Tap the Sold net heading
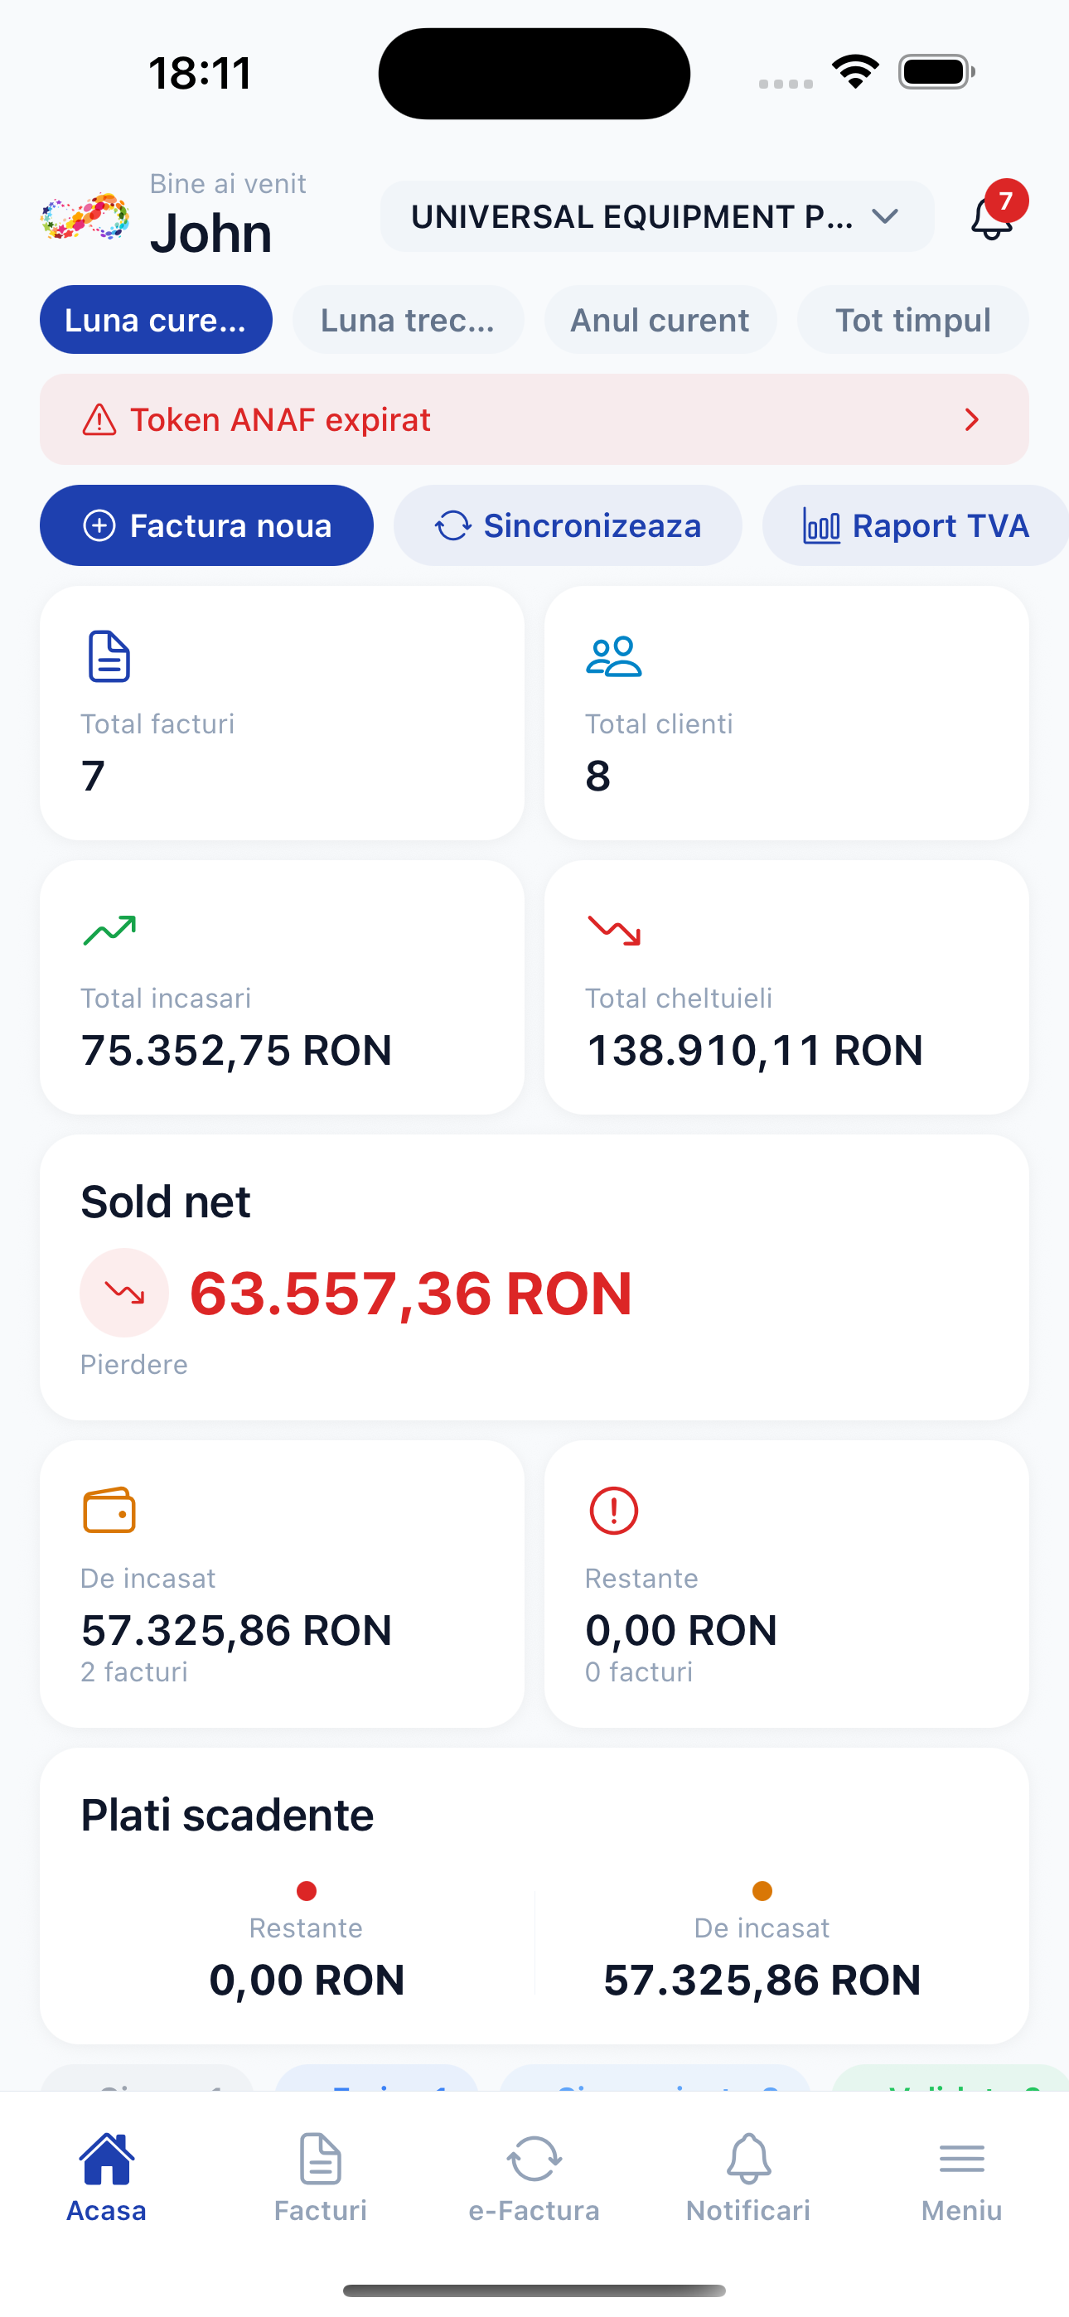The width and height of the screenshot is (1069, 2317). point(166,1202)
